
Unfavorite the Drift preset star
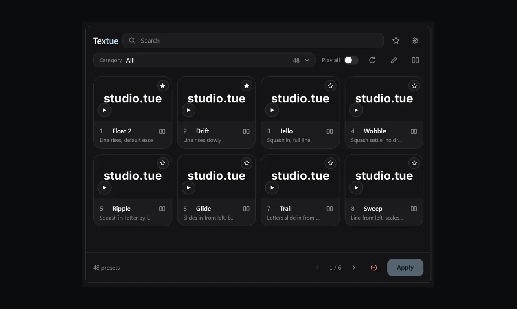[x=246, y=86]
